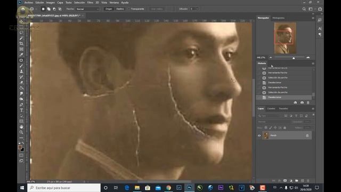Image resolution: width=341 pixels, height=192 pixels.
Task: Select the Path Selection tool
Action: click(x=21, y=116)
